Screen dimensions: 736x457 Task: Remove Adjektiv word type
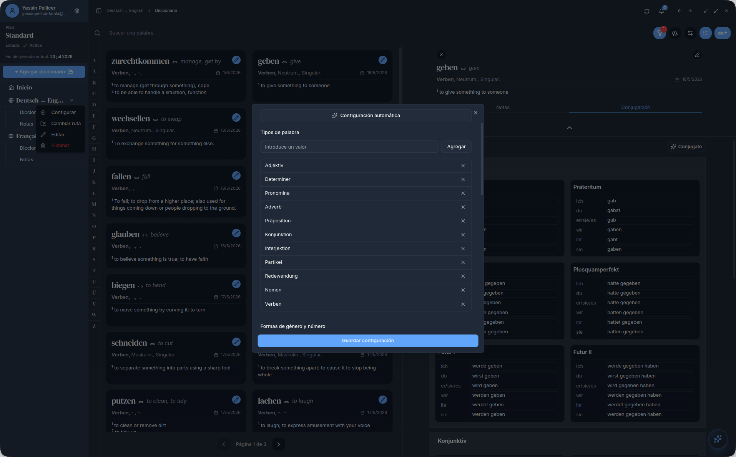click(x=463, y=166)
